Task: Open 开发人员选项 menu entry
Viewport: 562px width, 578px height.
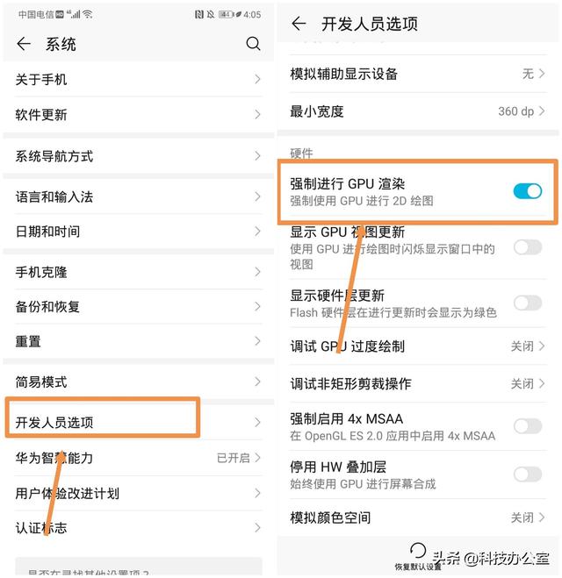Action: (x=139, y=422)
